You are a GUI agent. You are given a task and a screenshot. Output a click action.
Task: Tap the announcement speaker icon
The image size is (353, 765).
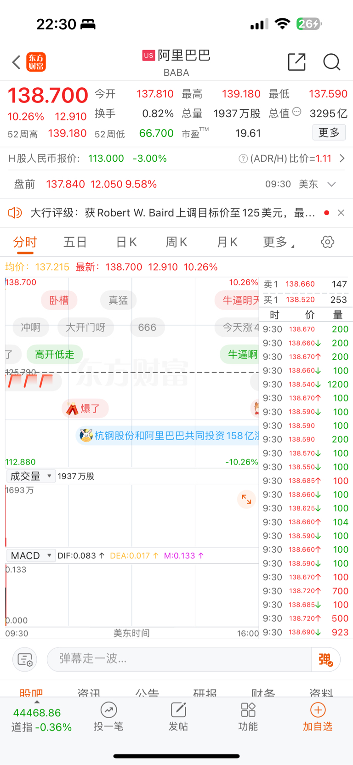15,213
